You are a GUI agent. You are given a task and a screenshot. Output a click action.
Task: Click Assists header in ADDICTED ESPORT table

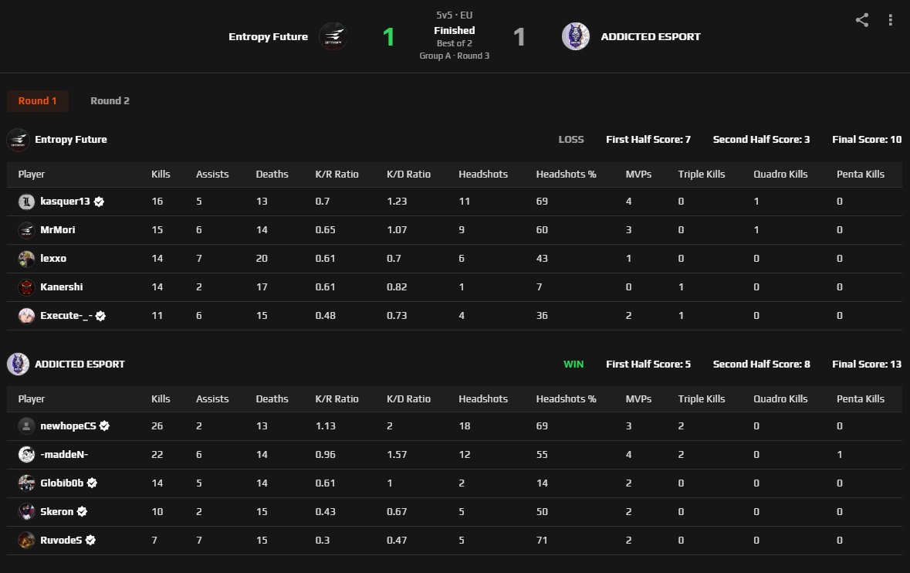click(212, 398)
